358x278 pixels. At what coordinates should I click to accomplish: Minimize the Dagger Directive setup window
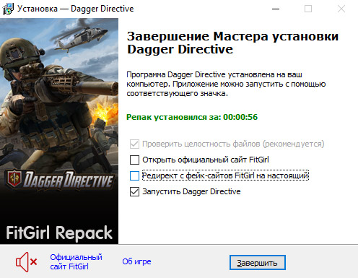[x=276, y=9]
